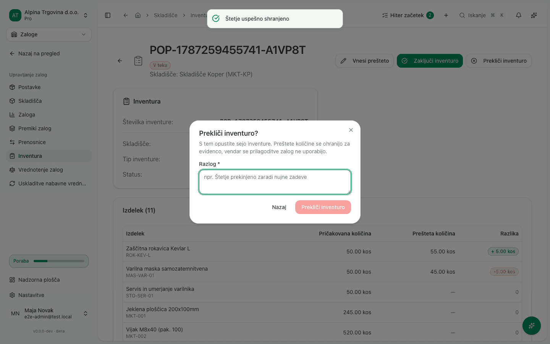Viewport: 550px width, 344px height.
Task: Click the success toast Štetje uspešno shranjeno
Action: point(275,19)
